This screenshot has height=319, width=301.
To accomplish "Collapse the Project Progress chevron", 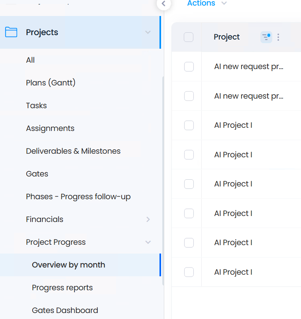I will click(x=148, y=242).
